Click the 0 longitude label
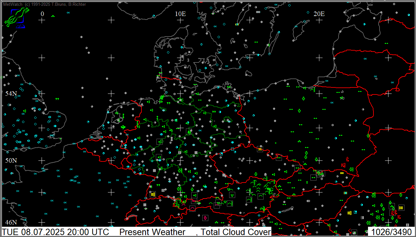 click(42, 14)
